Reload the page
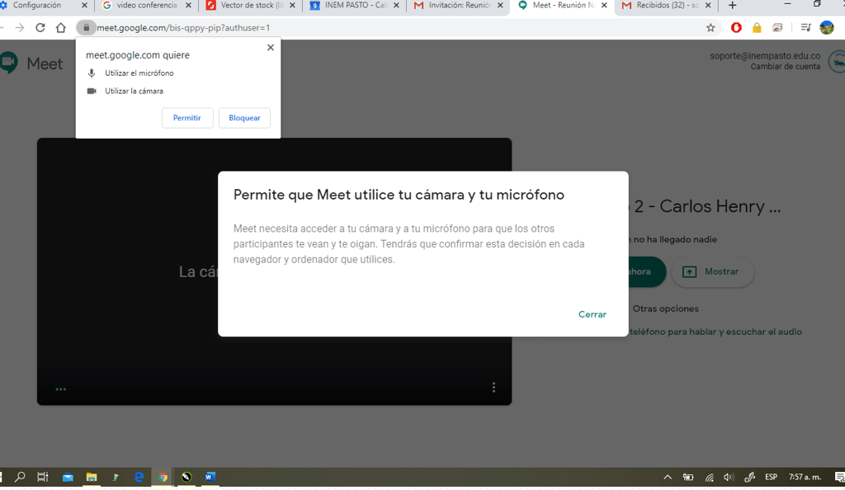Screen dimensions: 845x490 (40, 27)
